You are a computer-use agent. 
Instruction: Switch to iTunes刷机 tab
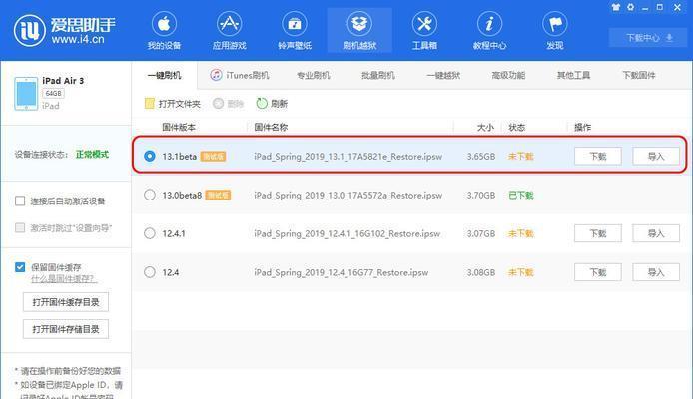coord(240,75)
